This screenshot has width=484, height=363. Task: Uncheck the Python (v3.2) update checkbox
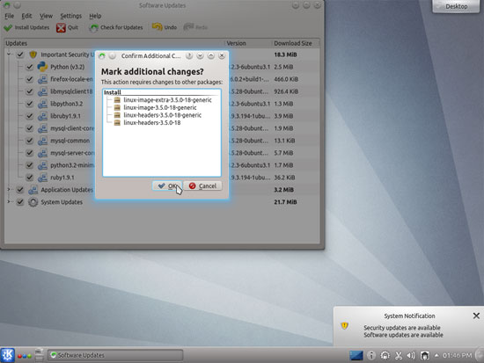30,67
